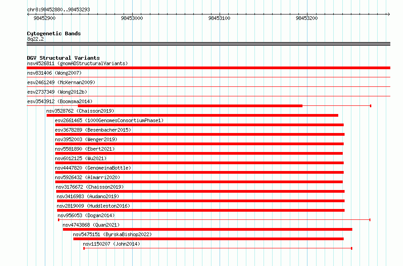Select nsv5581890 (Ebert2021) label
403x266 pixels.
(x=85, y=149)
